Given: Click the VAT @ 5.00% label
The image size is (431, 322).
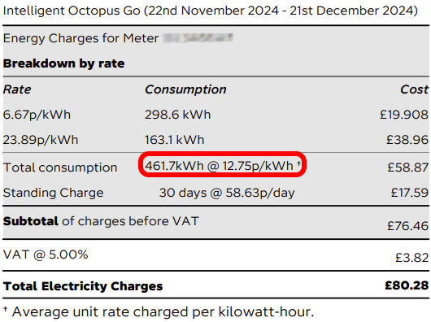Looking at the screenshot, I should coord(46,255).
